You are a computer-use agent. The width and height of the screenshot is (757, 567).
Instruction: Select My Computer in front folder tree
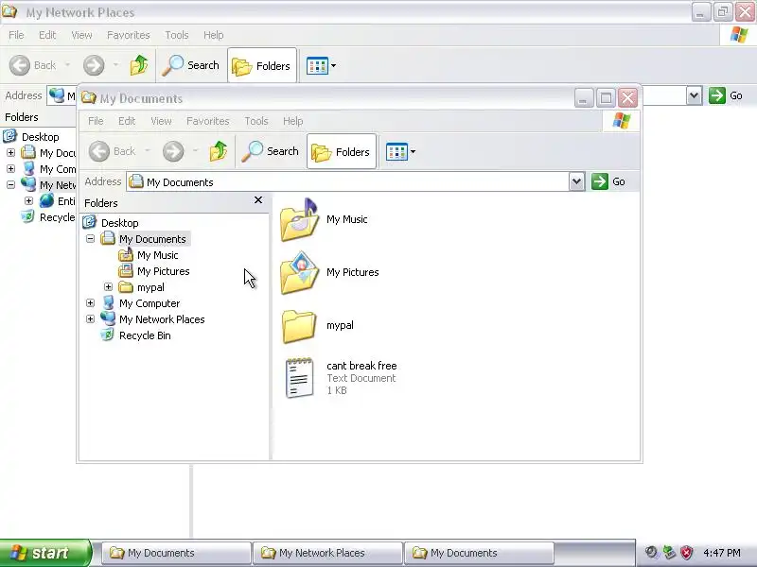coord(150,302)
